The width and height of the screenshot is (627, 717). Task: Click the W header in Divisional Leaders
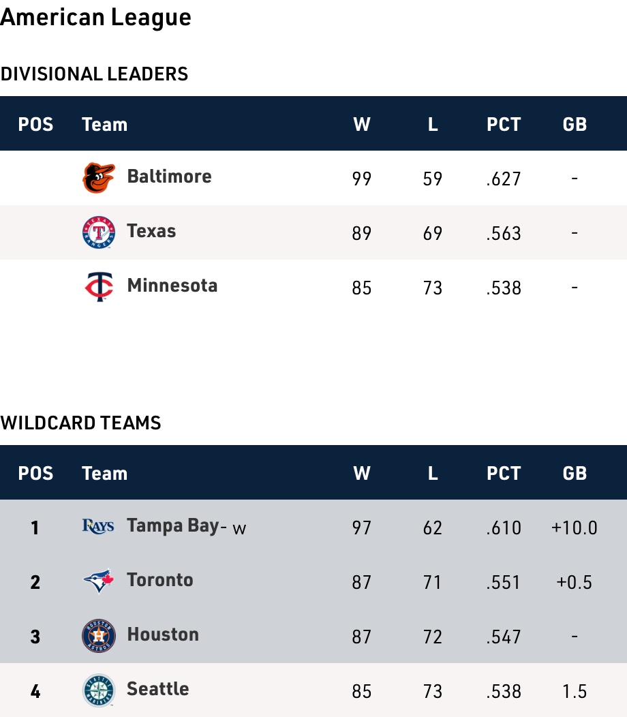coord(362,125)
